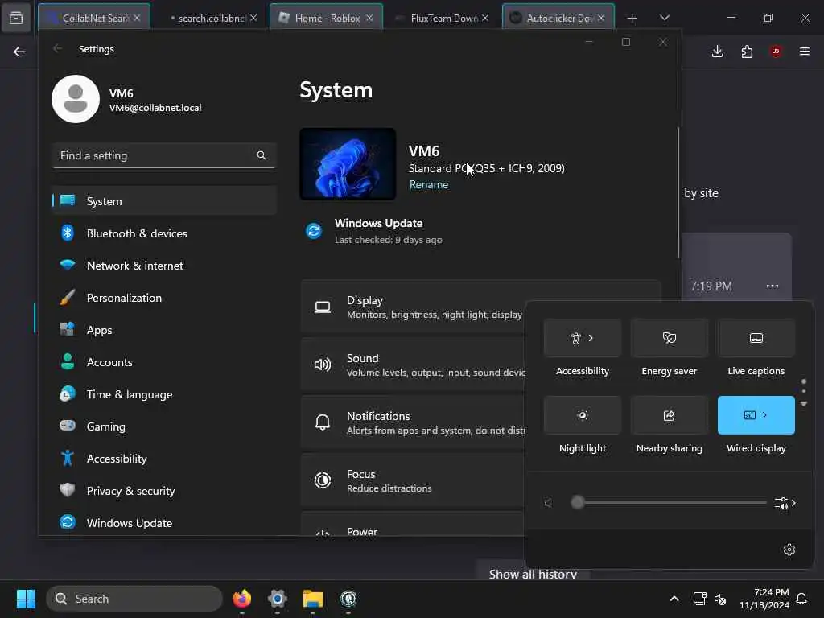Show hidden tray icons chevron

tap(674, 599)
